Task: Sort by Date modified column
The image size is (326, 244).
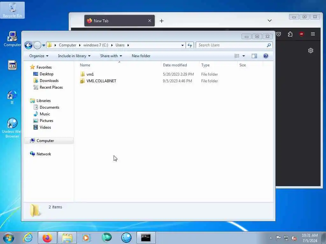Action: (180, 65)
